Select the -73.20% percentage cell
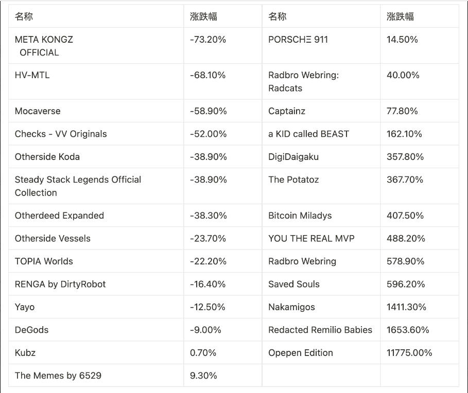The image size is (468, 393). (208, 40)
